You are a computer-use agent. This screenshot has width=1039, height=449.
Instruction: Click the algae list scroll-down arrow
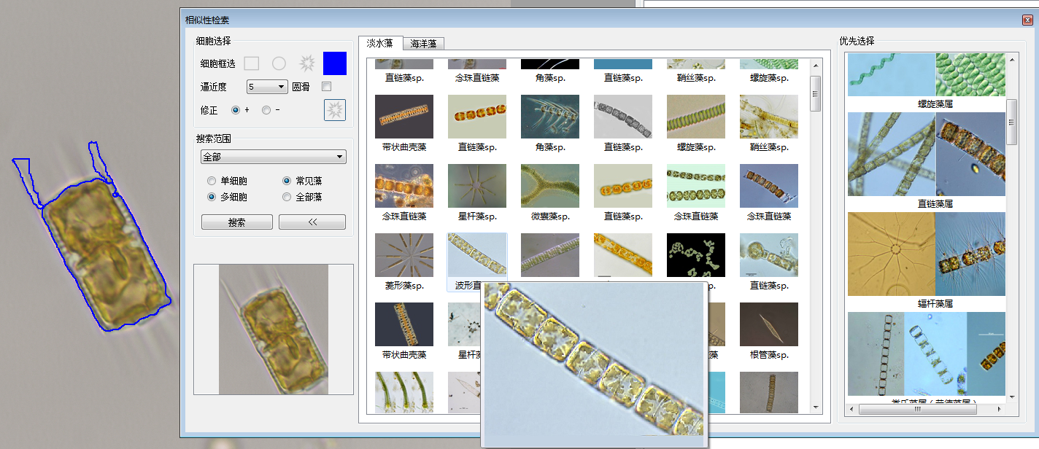pos(816,408)
